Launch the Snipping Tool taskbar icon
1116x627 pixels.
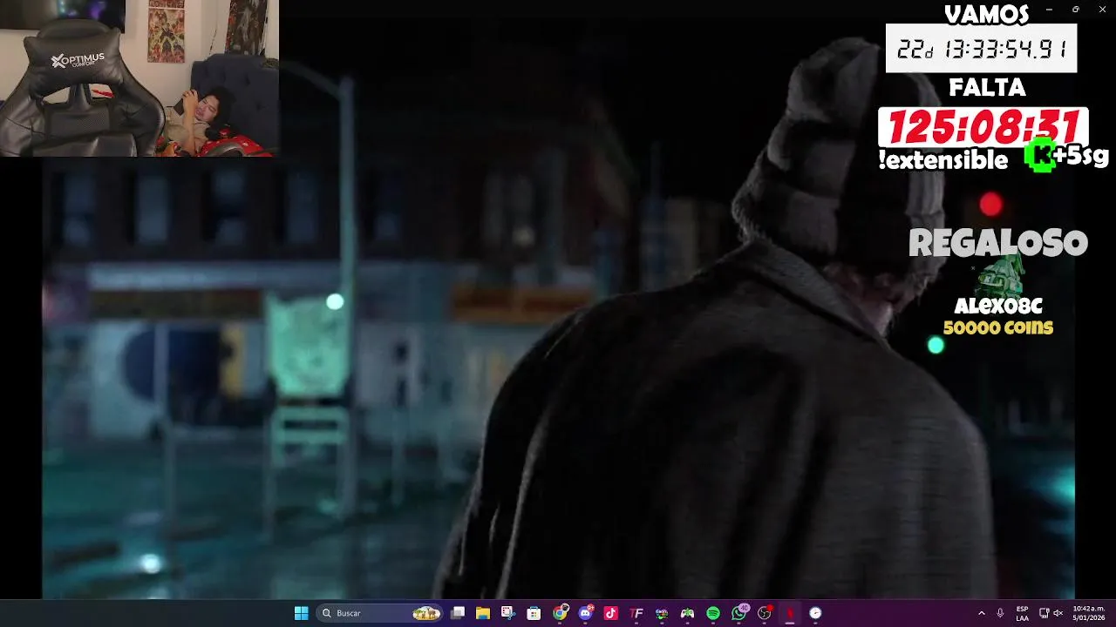tap(508, 613)
